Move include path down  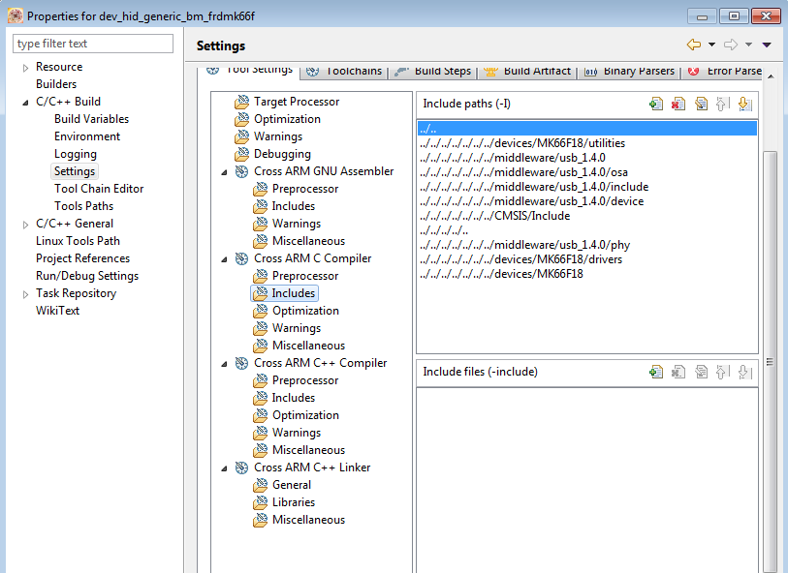tap(744, 104)
